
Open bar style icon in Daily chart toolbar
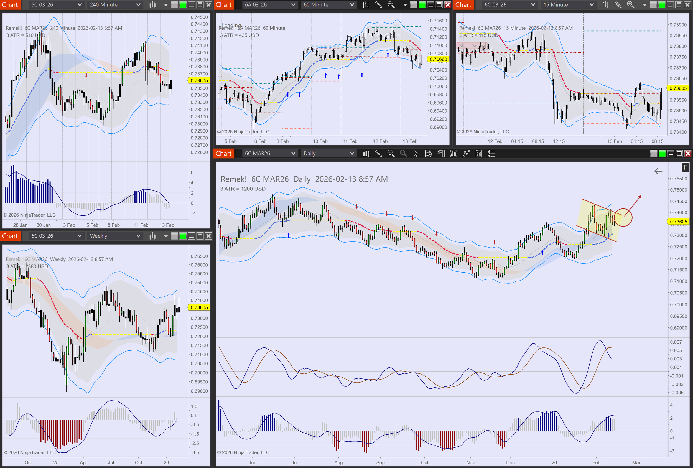click(x=366, y=154)
